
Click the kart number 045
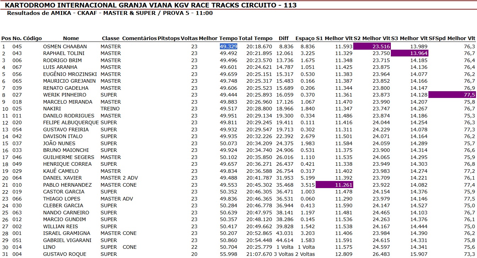(x=17, y=46)
